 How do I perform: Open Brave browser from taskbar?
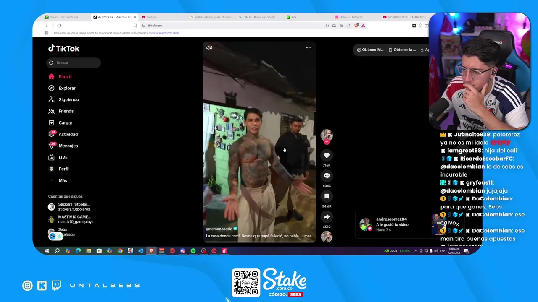coord(151,251)
